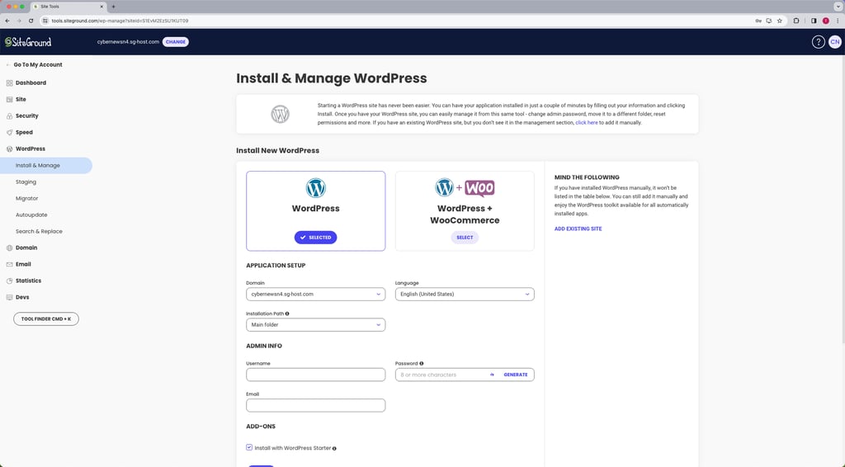Click SELECT on WordPress + WooCommerce card
Viewport: 845px width, 467px height.
pyautogui.click(x=465, y=238)
